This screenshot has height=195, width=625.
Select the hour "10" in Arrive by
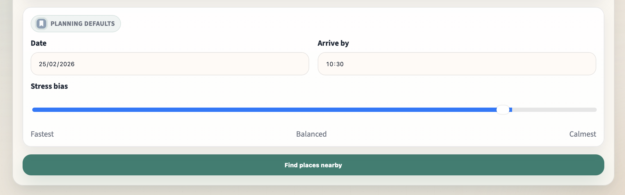click(x=329, y=64)
